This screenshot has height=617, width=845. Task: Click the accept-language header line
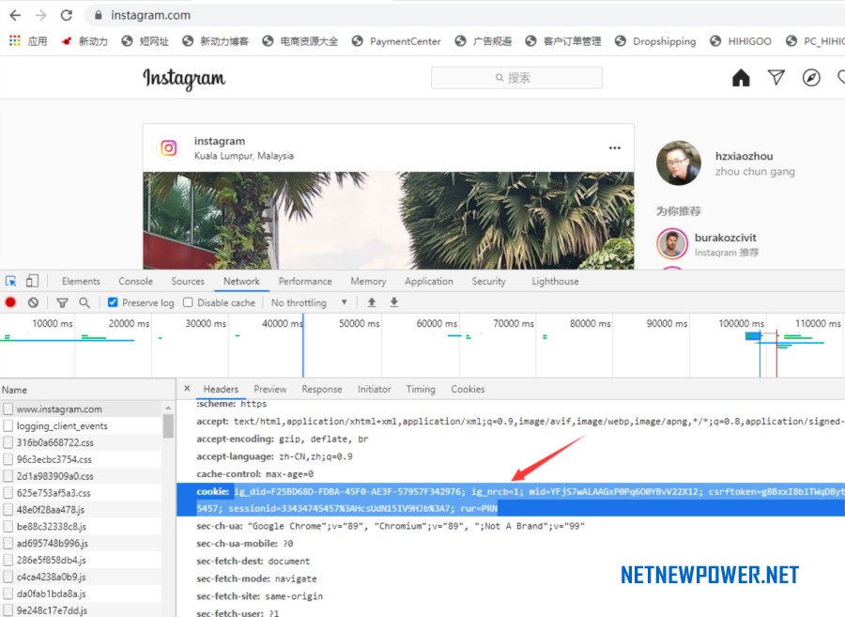(x=274, y=456)
